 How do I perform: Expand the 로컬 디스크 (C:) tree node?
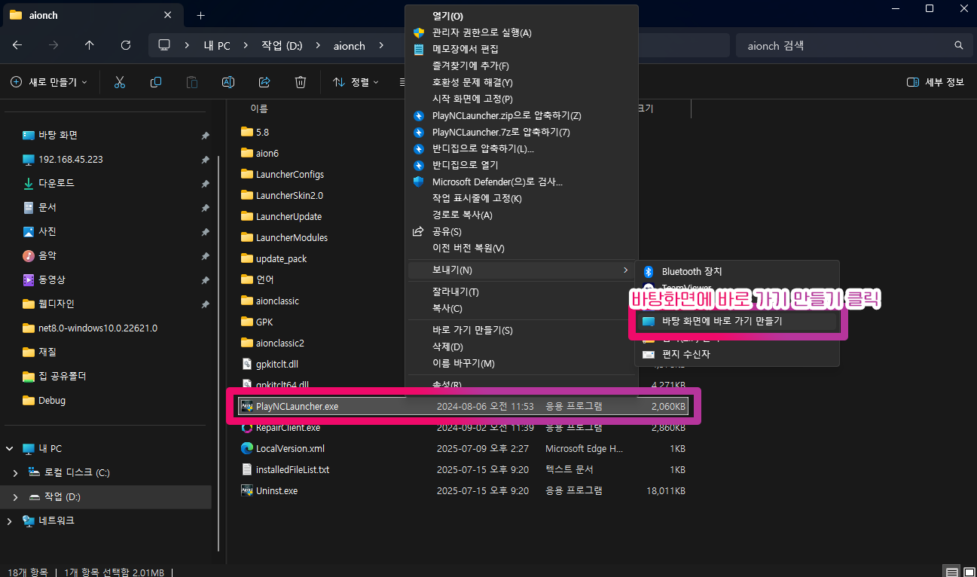16,473
